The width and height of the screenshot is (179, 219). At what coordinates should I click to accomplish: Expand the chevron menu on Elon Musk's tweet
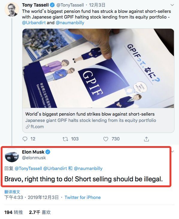coord(172,151)
